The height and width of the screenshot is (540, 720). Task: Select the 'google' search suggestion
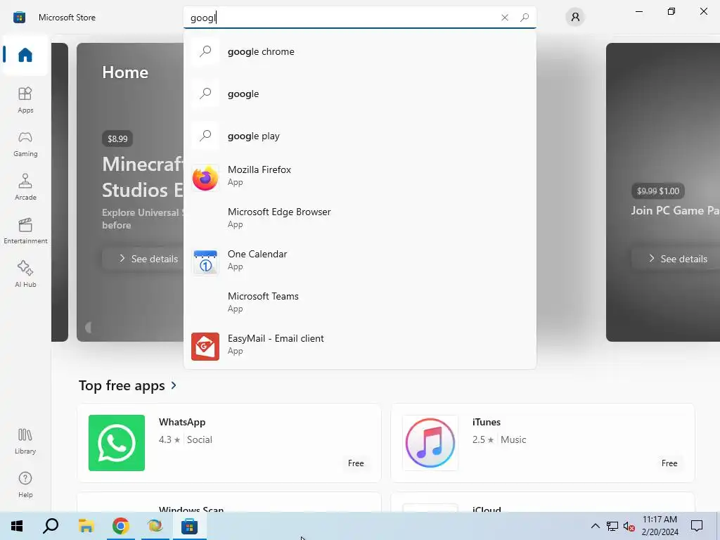359,94
